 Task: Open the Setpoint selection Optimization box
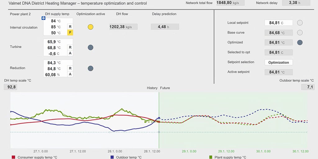(x=279, y=62)
